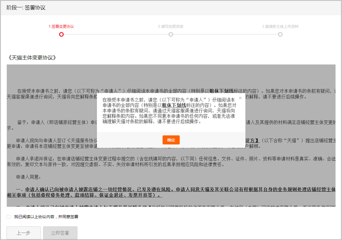Click the 阶段一: 签署协议 page header
This screenshot has height=240, width=342.
tap(26, 8)
